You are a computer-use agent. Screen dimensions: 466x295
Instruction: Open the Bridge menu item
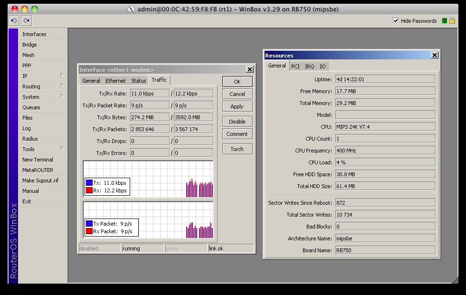pos(43,45)
